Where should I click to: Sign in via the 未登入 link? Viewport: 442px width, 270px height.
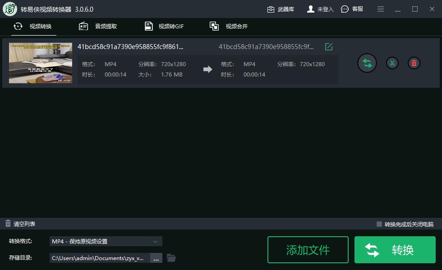320,9
